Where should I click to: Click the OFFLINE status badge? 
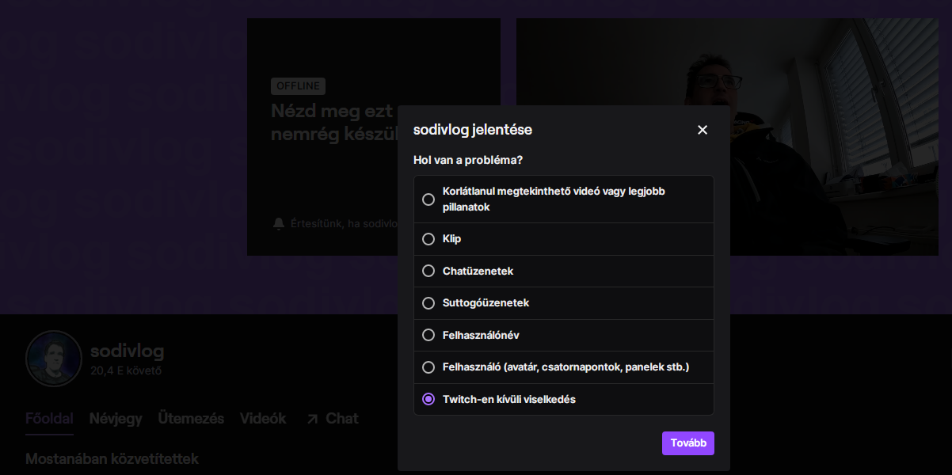coord(298,86)
